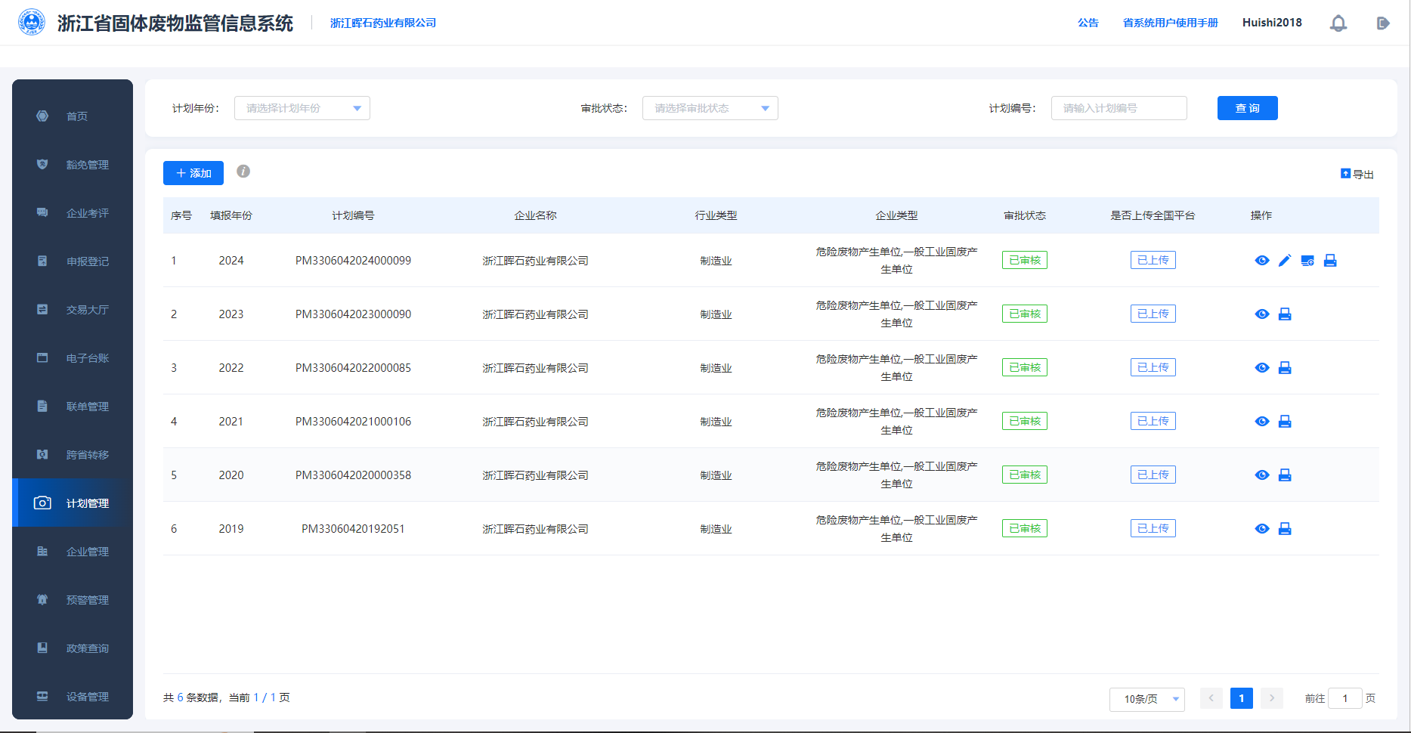
Task: View the 2021 plan via eye icon
Action: coord(1262,422)
